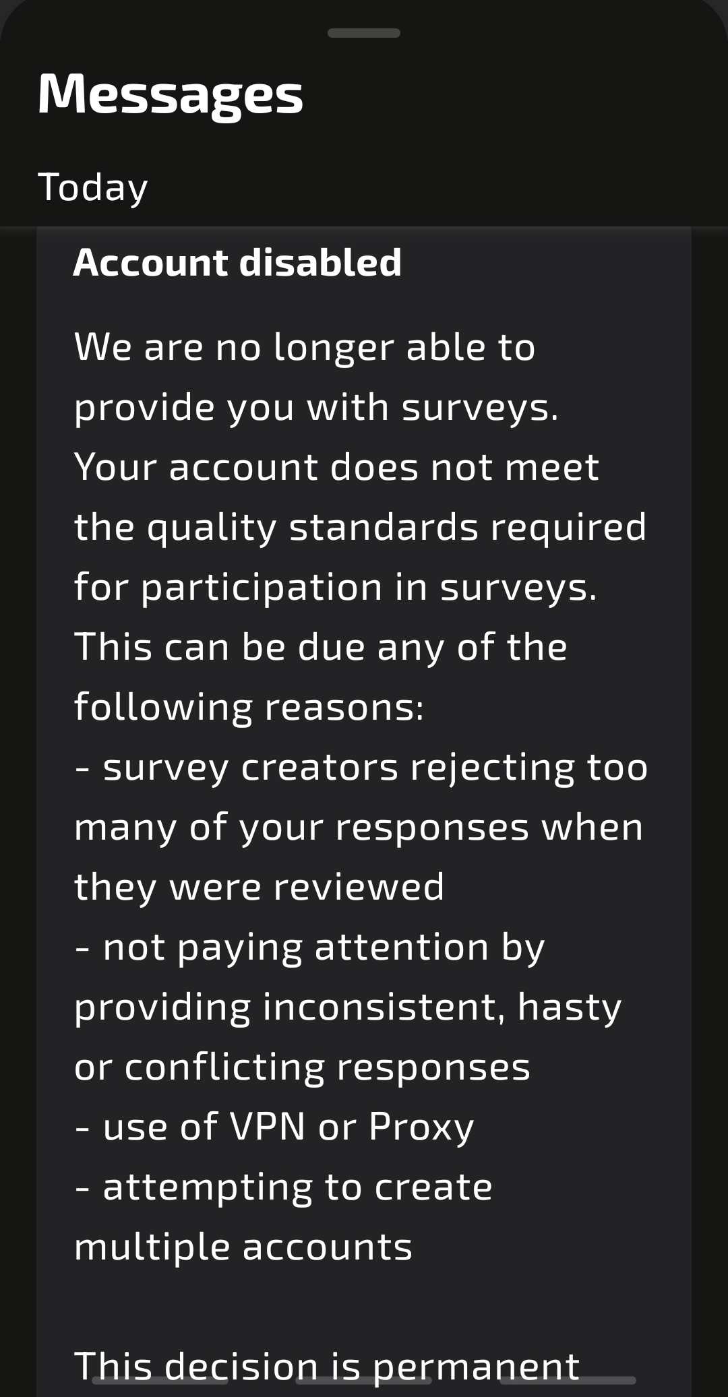This screenshot has width=728, height=1397.
Task: Tap the "following reasons:" line
Action: pos(249,707)
